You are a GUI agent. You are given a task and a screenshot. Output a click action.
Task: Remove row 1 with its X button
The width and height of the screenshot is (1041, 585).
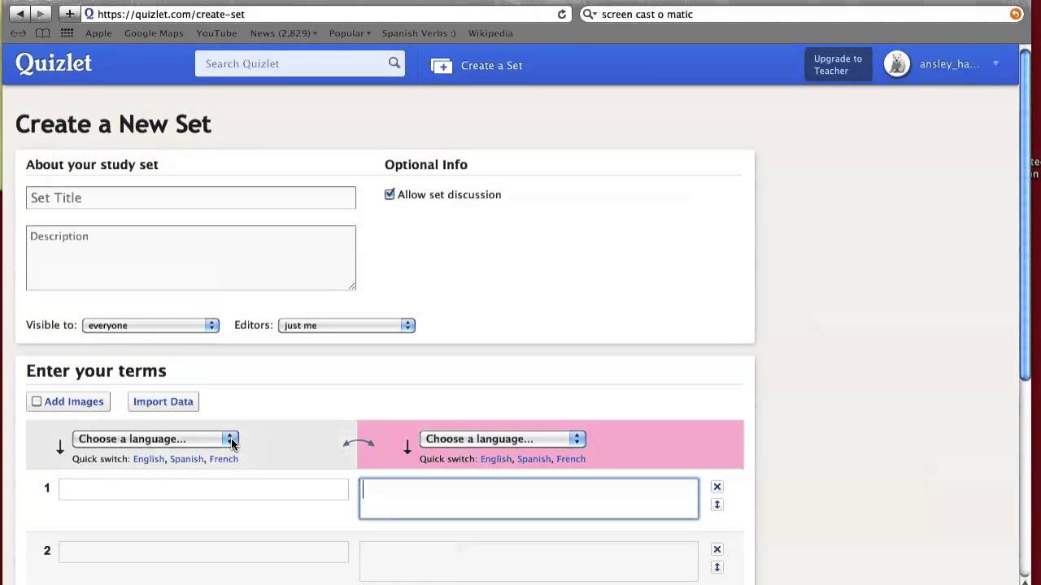[x=717, y=487]
